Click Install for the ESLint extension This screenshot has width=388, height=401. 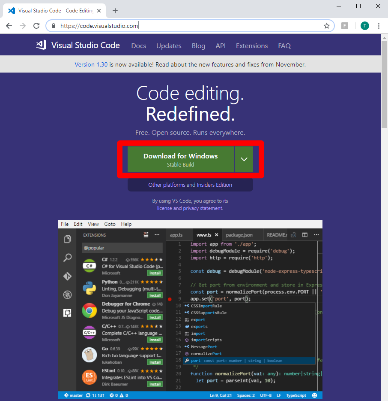(x=155, y=384)
